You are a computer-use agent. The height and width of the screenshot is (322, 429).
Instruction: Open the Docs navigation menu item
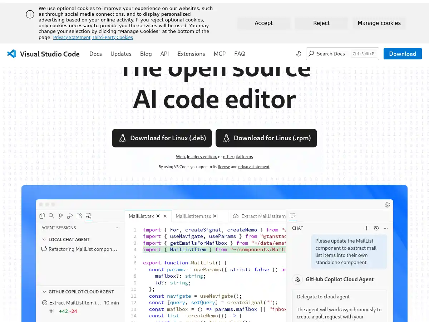[95, 54]
